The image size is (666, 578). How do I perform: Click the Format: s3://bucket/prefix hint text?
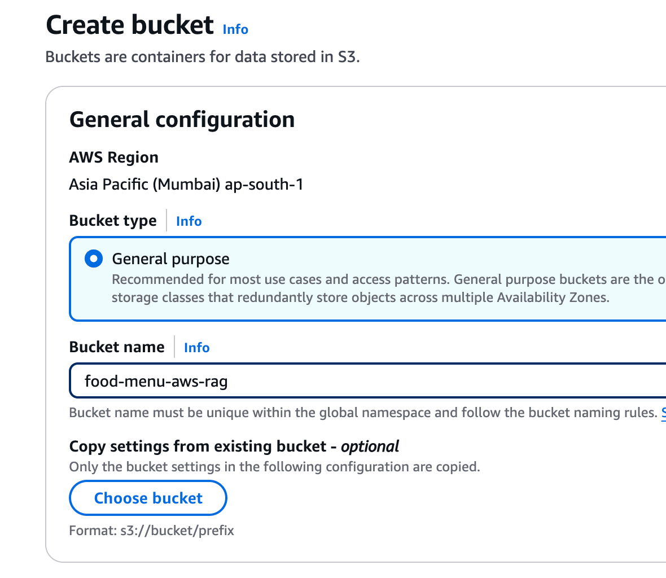click(151, 531)
